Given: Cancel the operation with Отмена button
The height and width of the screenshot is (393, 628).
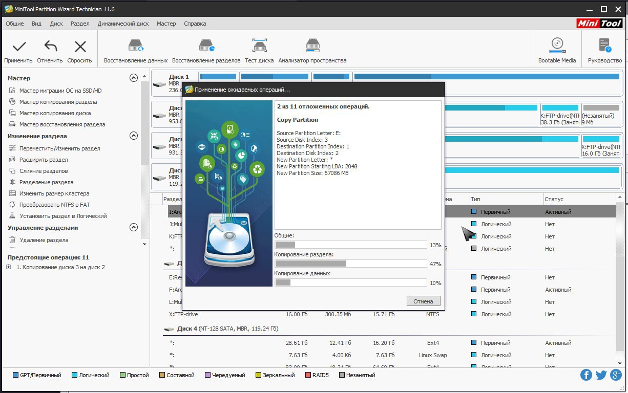Looking at the screenshot, I should [423, 301].
